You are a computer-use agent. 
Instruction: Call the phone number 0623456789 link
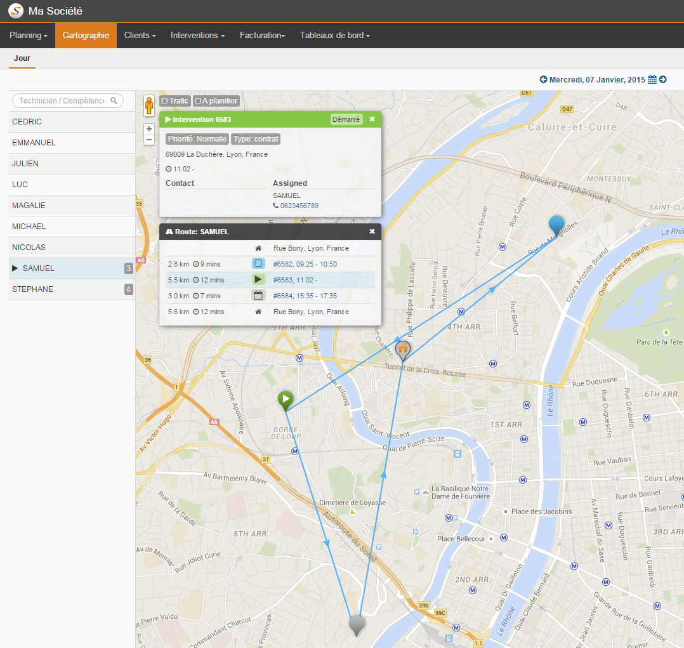(298, 205)
